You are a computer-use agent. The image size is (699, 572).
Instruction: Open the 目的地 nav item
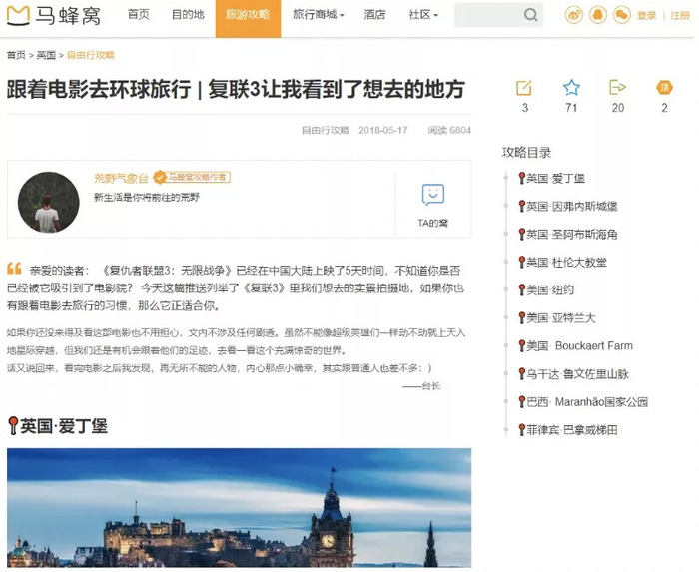188,15
